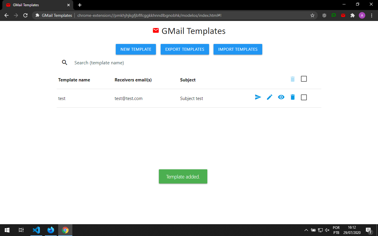Open a new browser tab
This screenshot has width=378, height=236.
pyautogui.click(x=79, y=5)
